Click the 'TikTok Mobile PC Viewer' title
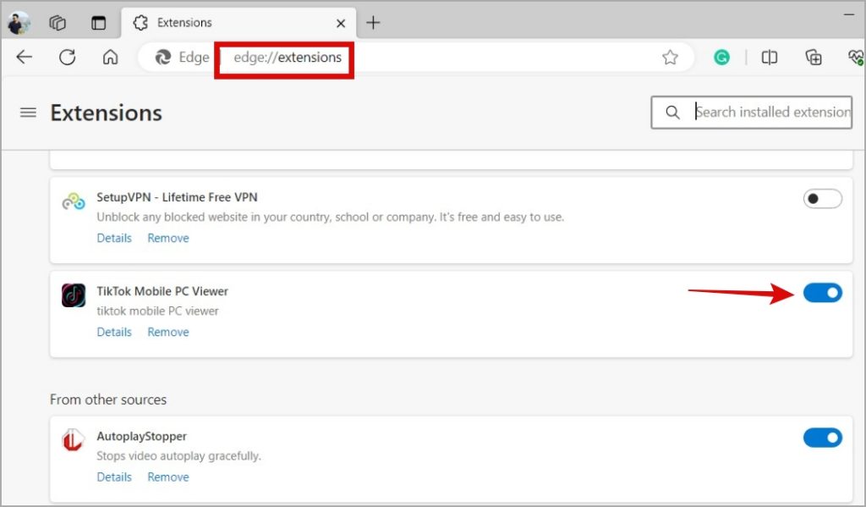 pos(162,291)
